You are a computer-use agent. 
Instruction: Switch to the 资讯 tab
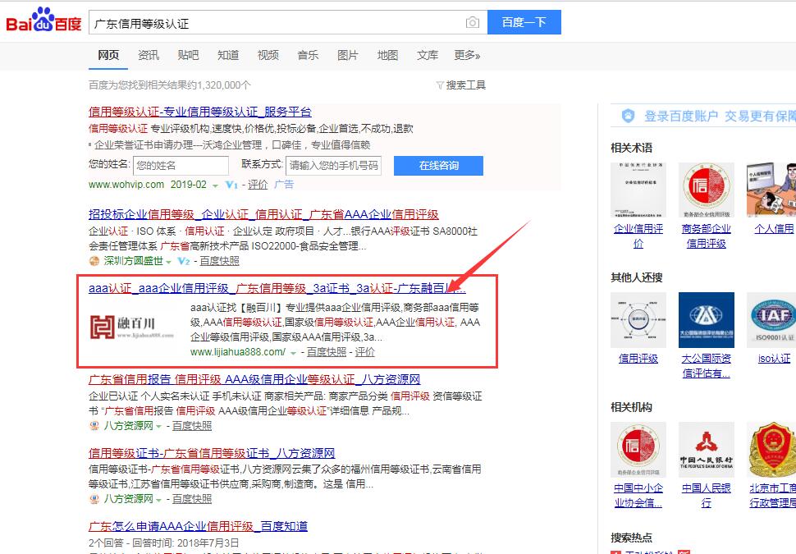149,55
